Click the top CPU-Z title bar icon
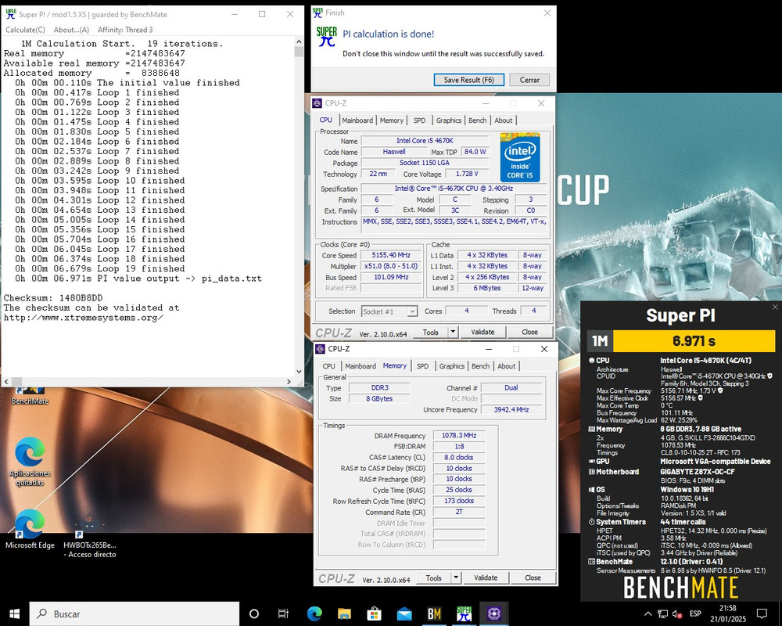Viewport: 782px width, 626px height. point(317,103)
